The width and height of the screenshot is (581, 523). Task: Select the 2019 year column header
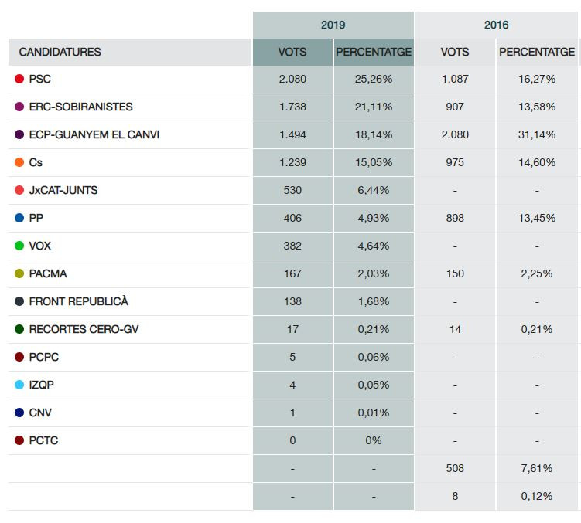(x=333, y=25)
